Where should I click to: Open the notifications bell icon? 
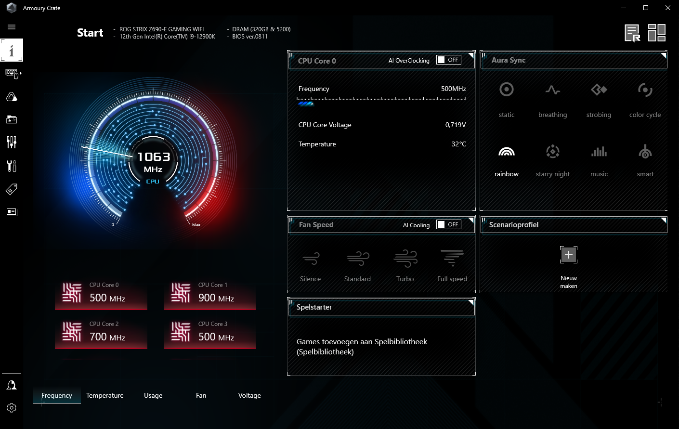(12, 385)
